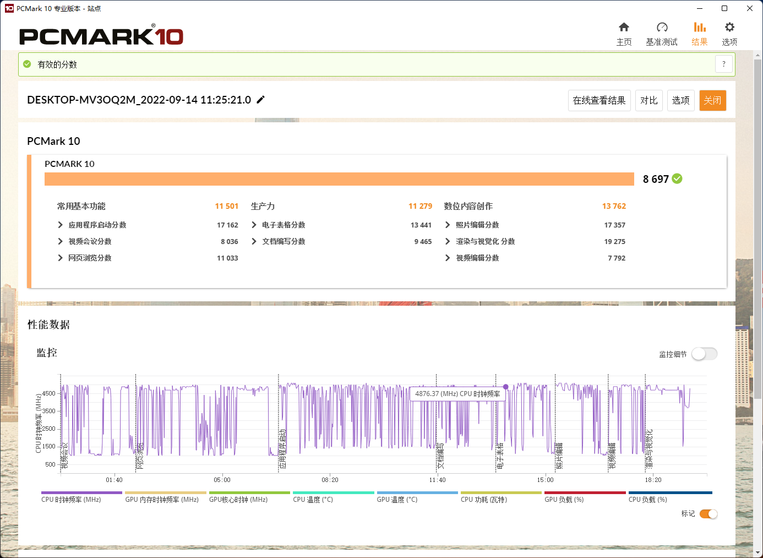The height and width of the screenshot is (558, 763).
Task: Click the scrollbar down arrow
Action: [x=758, y=552]
